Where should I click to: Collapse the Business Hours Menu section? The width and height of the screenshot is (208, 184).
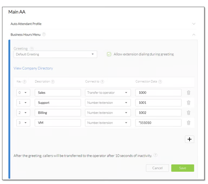pos(194,35)
